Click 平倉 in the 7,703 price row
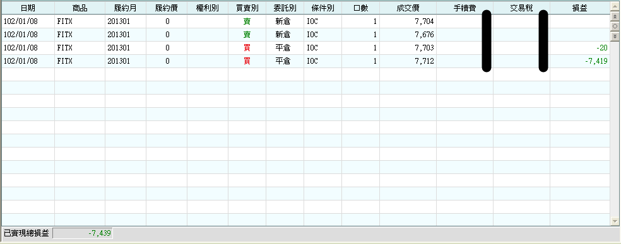This screenshot has width=621, height=244. pyautogui.click(x=283, y=48)
